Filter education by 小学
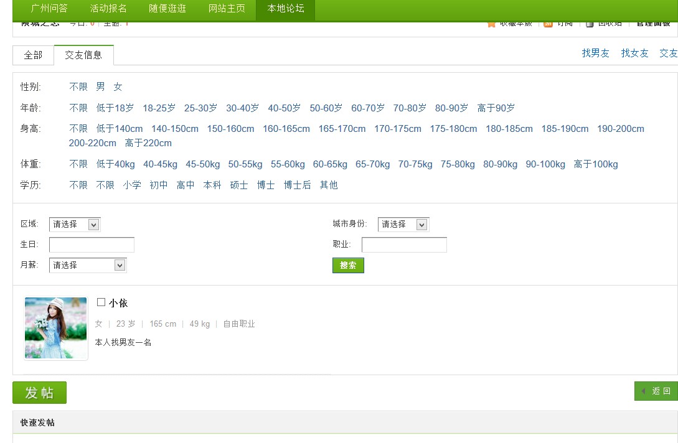 click(132, 185)
